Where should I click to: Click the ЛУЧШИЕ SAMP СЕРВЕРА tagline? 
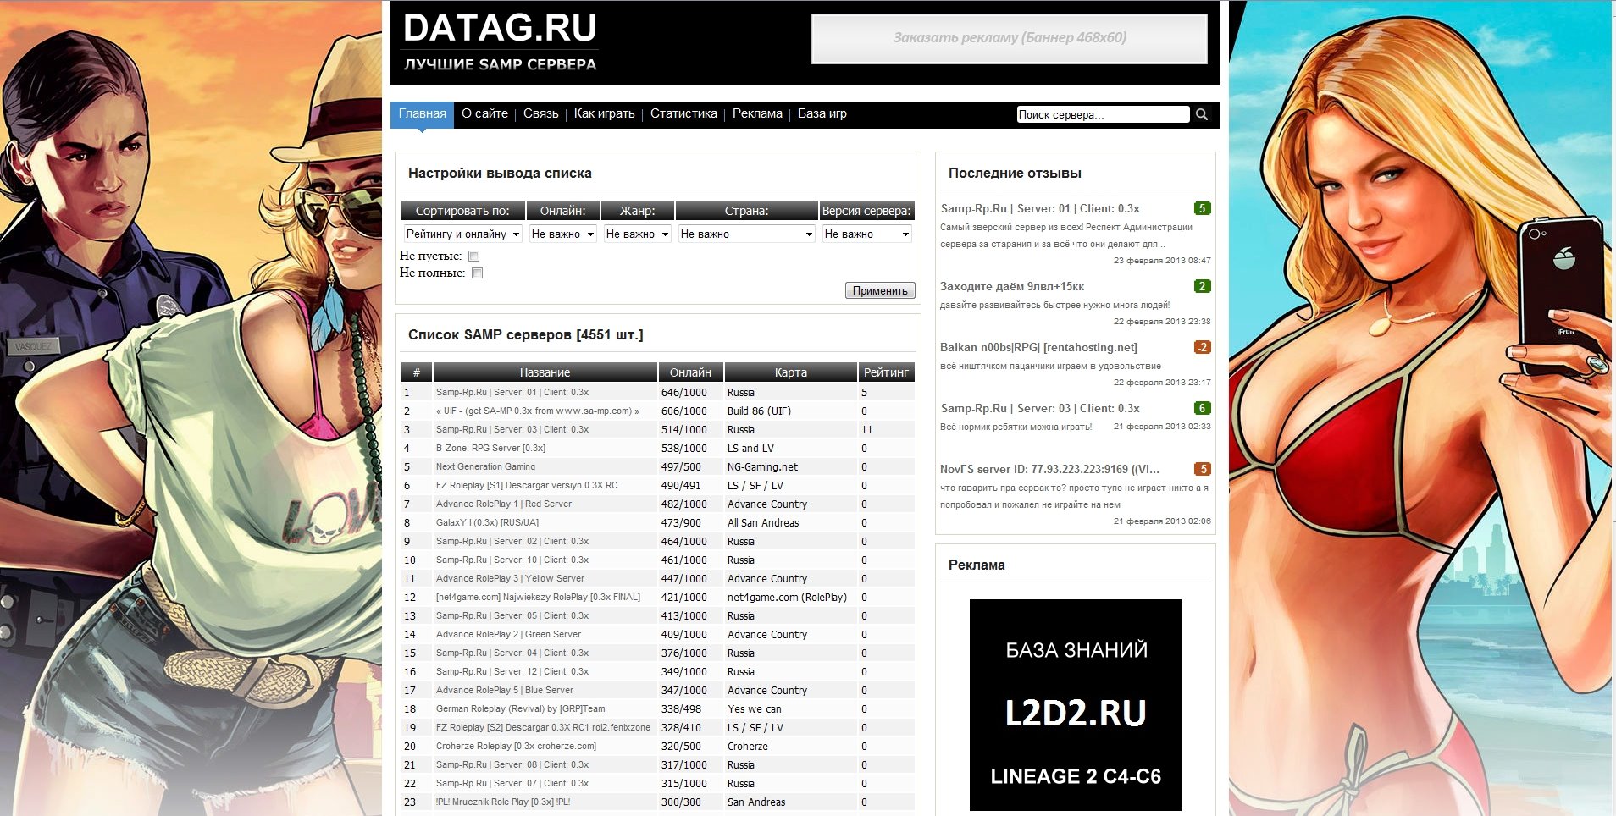tap(500, 64)
